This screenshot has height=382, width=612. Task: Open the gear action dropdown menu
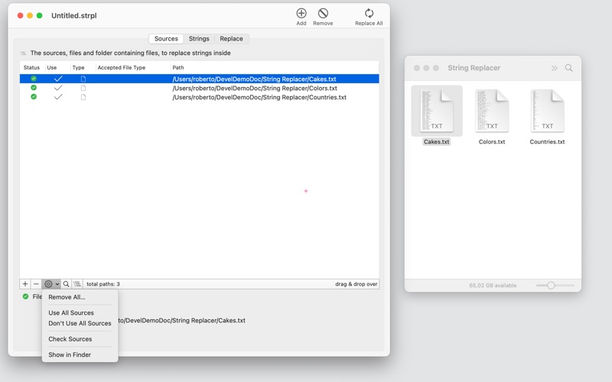point(51,283)
